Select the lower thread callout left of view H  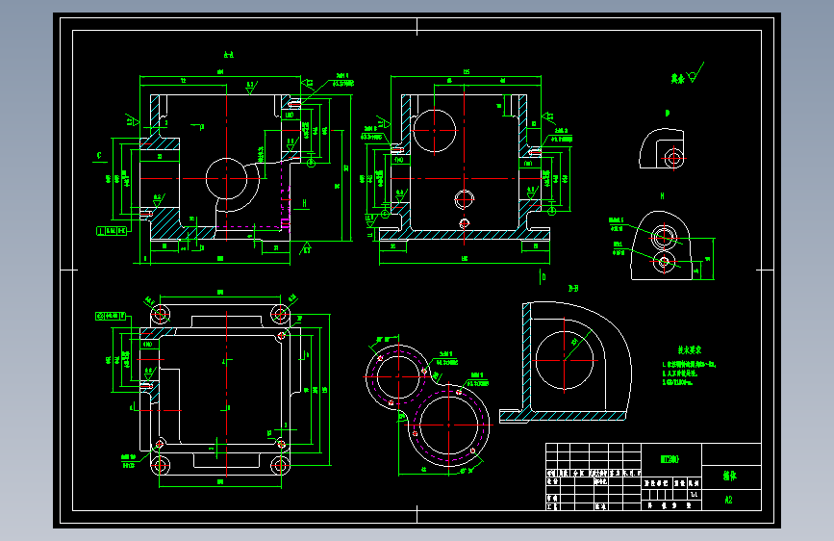[x=619, y=248]
